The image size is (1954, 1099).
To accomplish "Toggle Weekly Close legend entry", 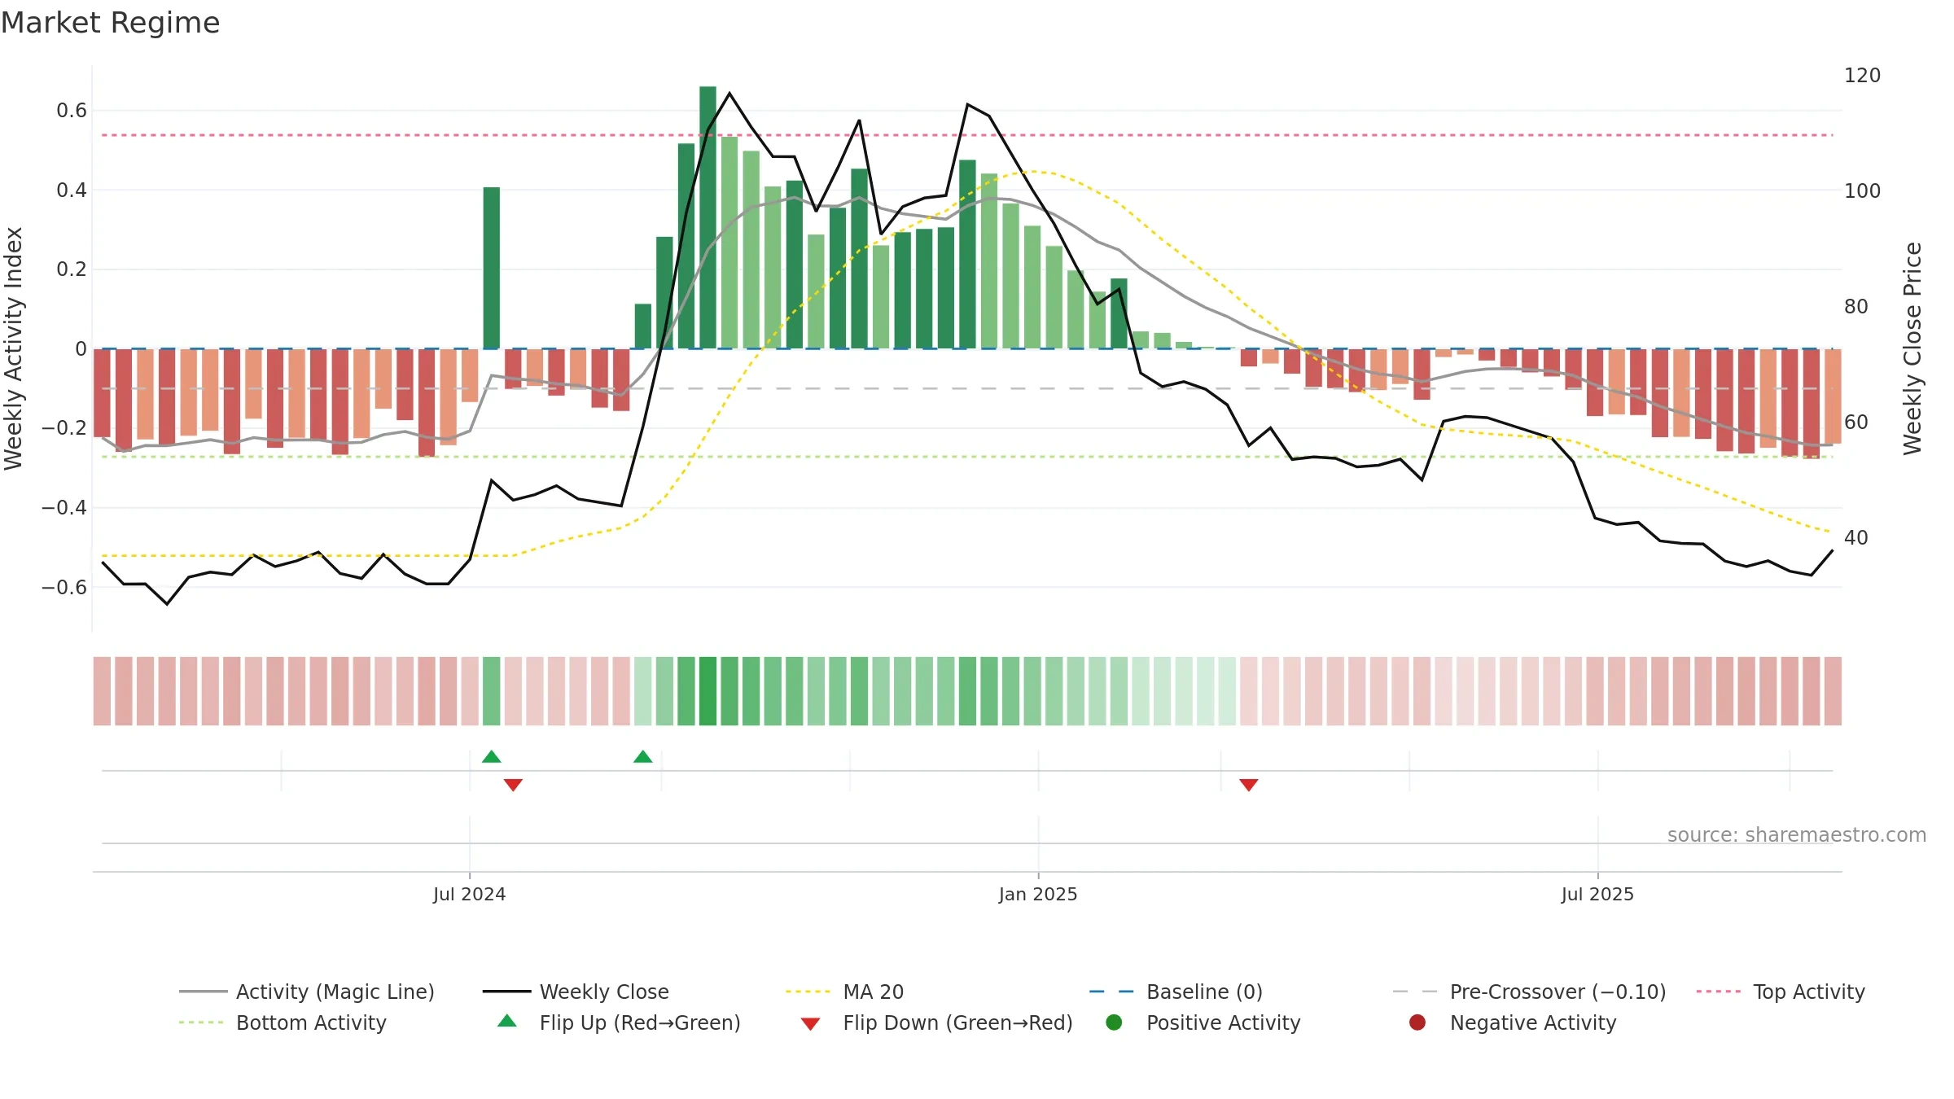I will 576,992.
